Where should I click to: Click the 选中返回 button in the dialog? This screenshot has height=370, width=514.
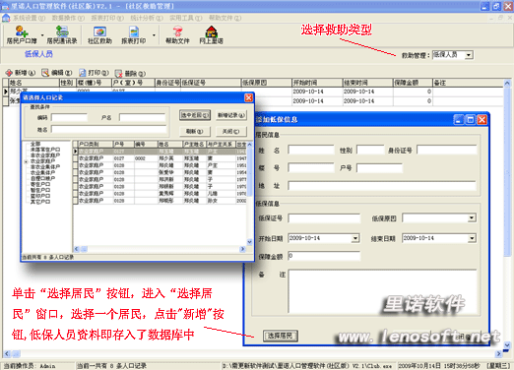(195, 115)
